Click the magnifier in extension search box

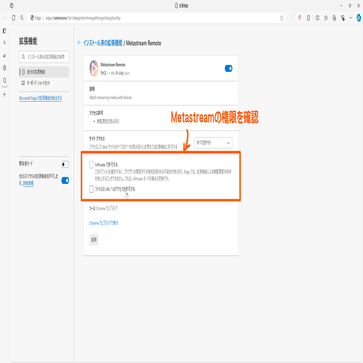pos(23,57)
